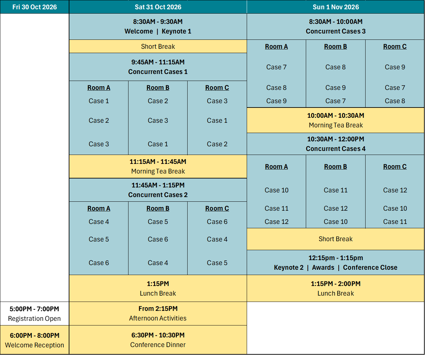The height and width of the screenshot is (355, 425).
Task: Click Case 5 at top of Room B
Action: [158, 222]
